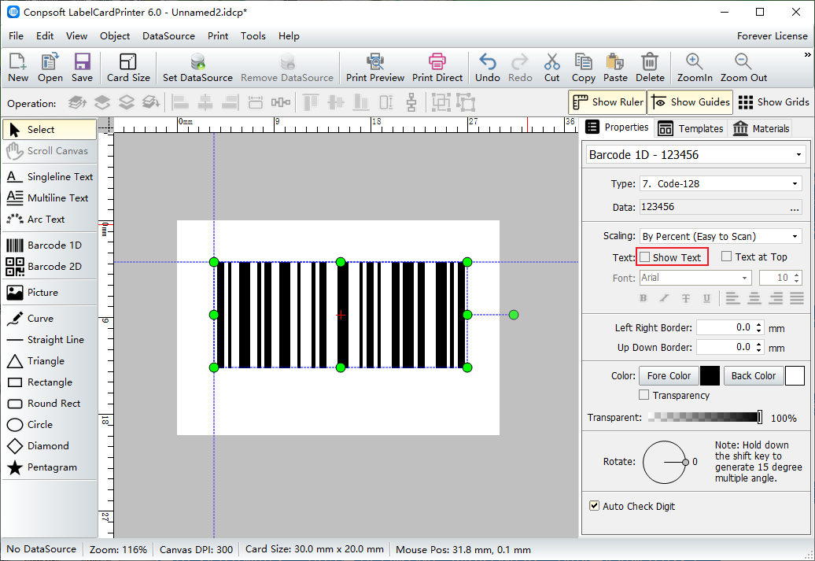The height and width of the screenshot is (561, 815).
Task: Tick the Transparency checkbox
Action: coord(644,395)
